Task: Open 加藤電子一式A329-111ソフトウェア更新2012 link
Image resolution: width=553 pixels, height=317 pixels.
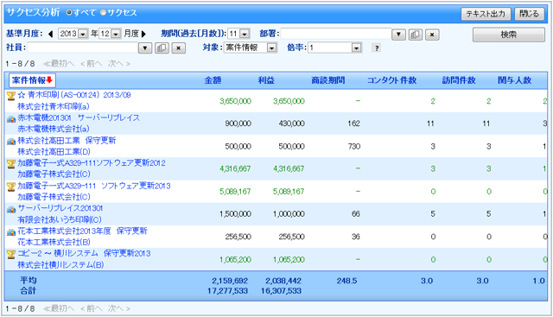Action: coord(92,163)
